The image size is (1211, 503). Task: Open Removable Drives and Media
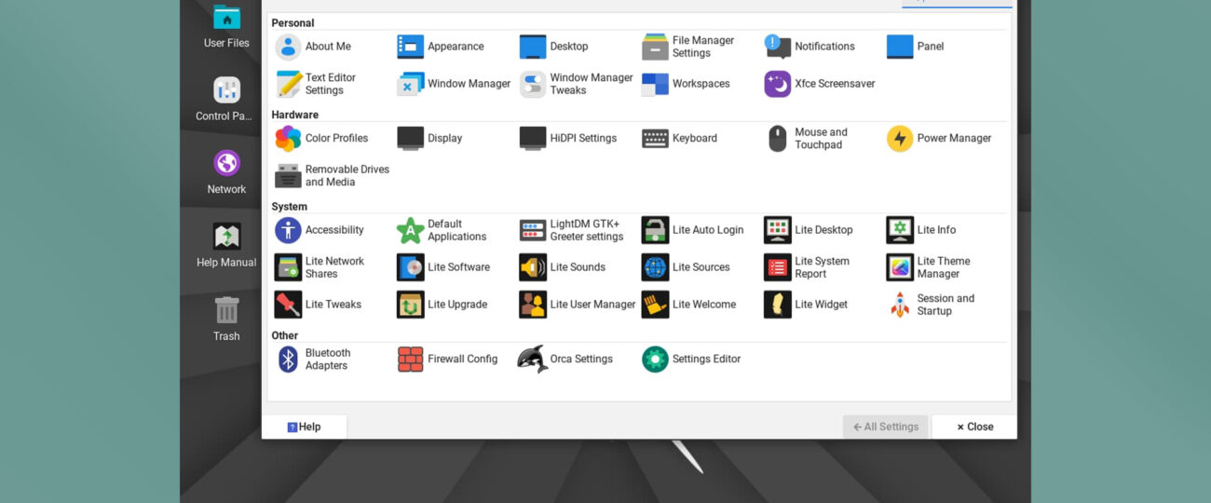pyautogui.click(x=333, y=176)
